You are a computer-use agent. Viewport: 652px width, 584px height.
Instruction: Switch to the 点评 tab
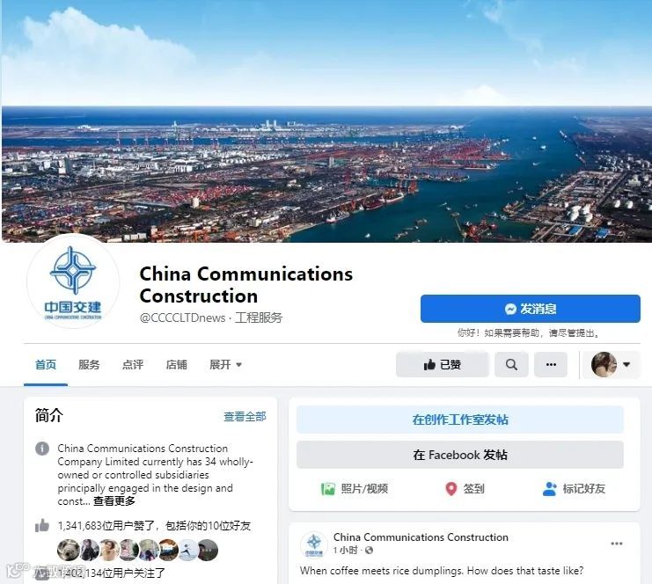[133, 364]
